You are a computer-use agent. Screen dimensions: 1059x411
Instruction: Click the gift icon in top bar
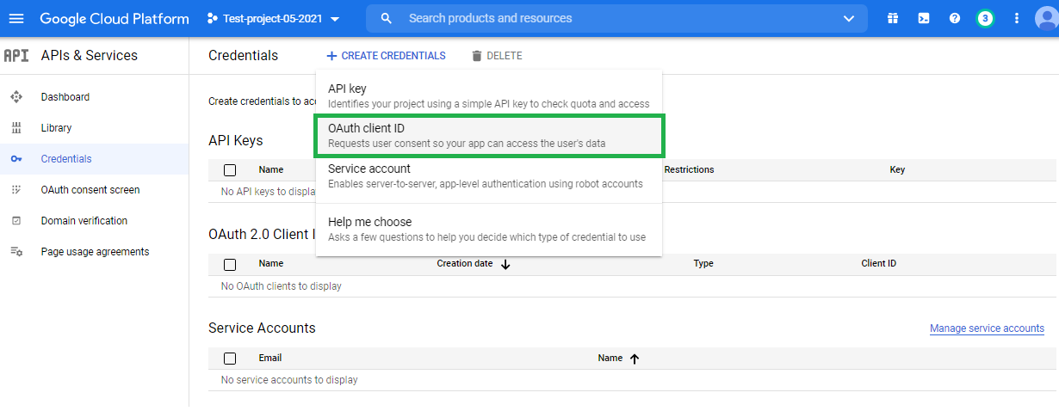coord(893,18)
